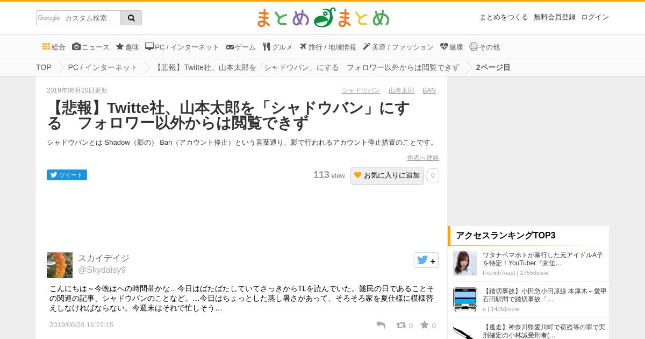Click 作者へ連絡 link
Image resolution: width=645 pixels, height=339 pixels.
(x=423, y=158)
